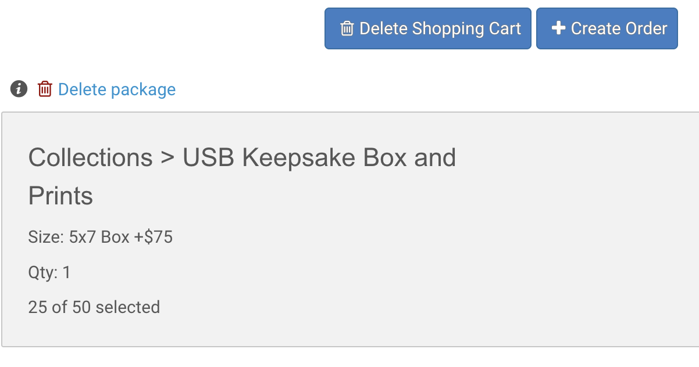Click the word Cart on the delete button
The image size is (699, 367).
[505, 28]
